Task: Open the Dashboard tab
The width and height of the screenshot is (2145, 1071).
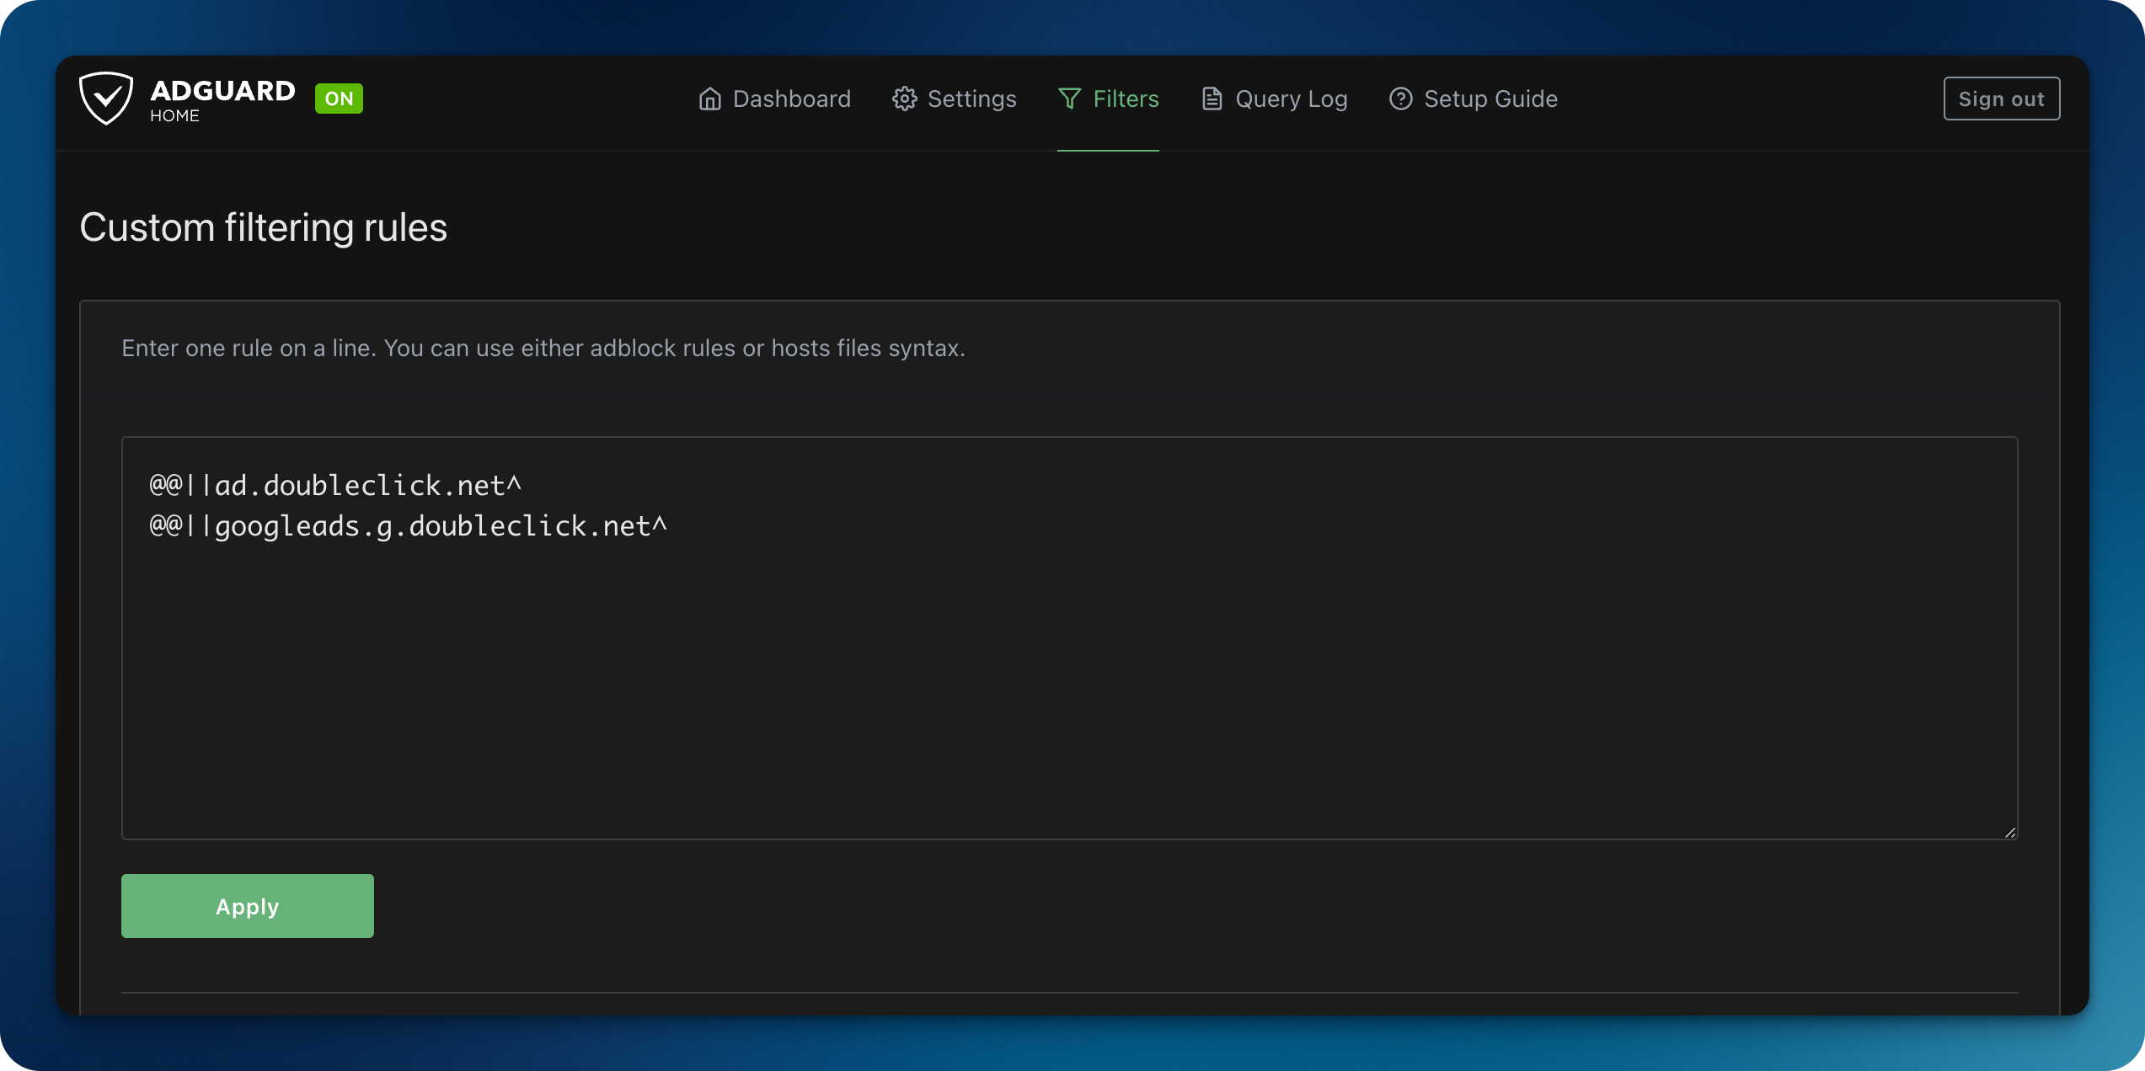Action: coord(775,99)
